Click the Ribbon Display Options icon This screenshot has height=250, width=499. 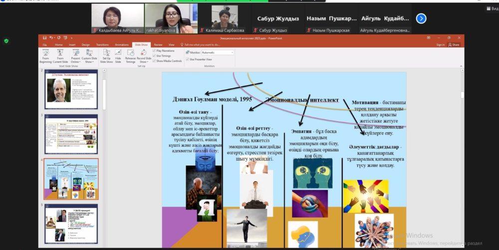(x=429, y=38)
